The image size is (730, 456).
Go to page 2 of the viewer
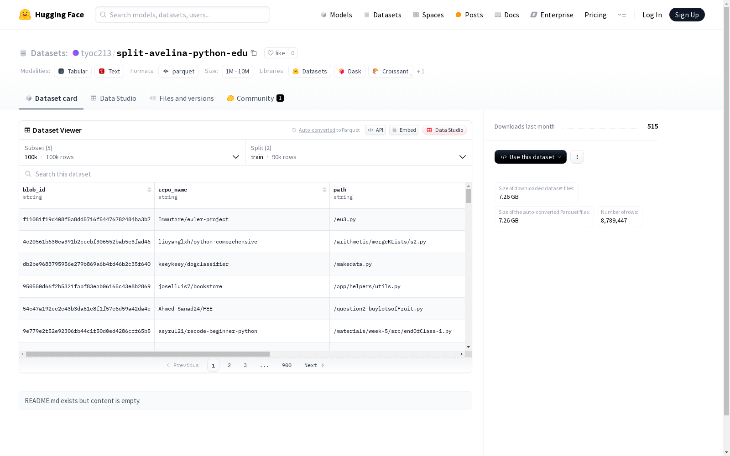(x=229, y=365)
